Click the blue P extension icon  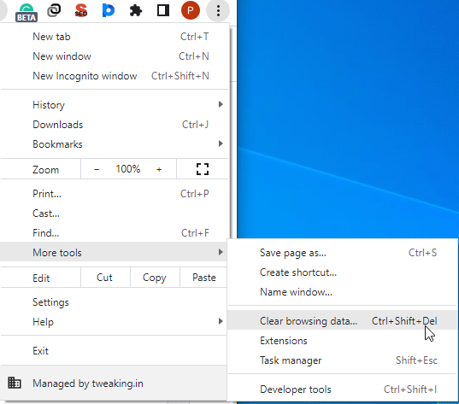(109, 10)
